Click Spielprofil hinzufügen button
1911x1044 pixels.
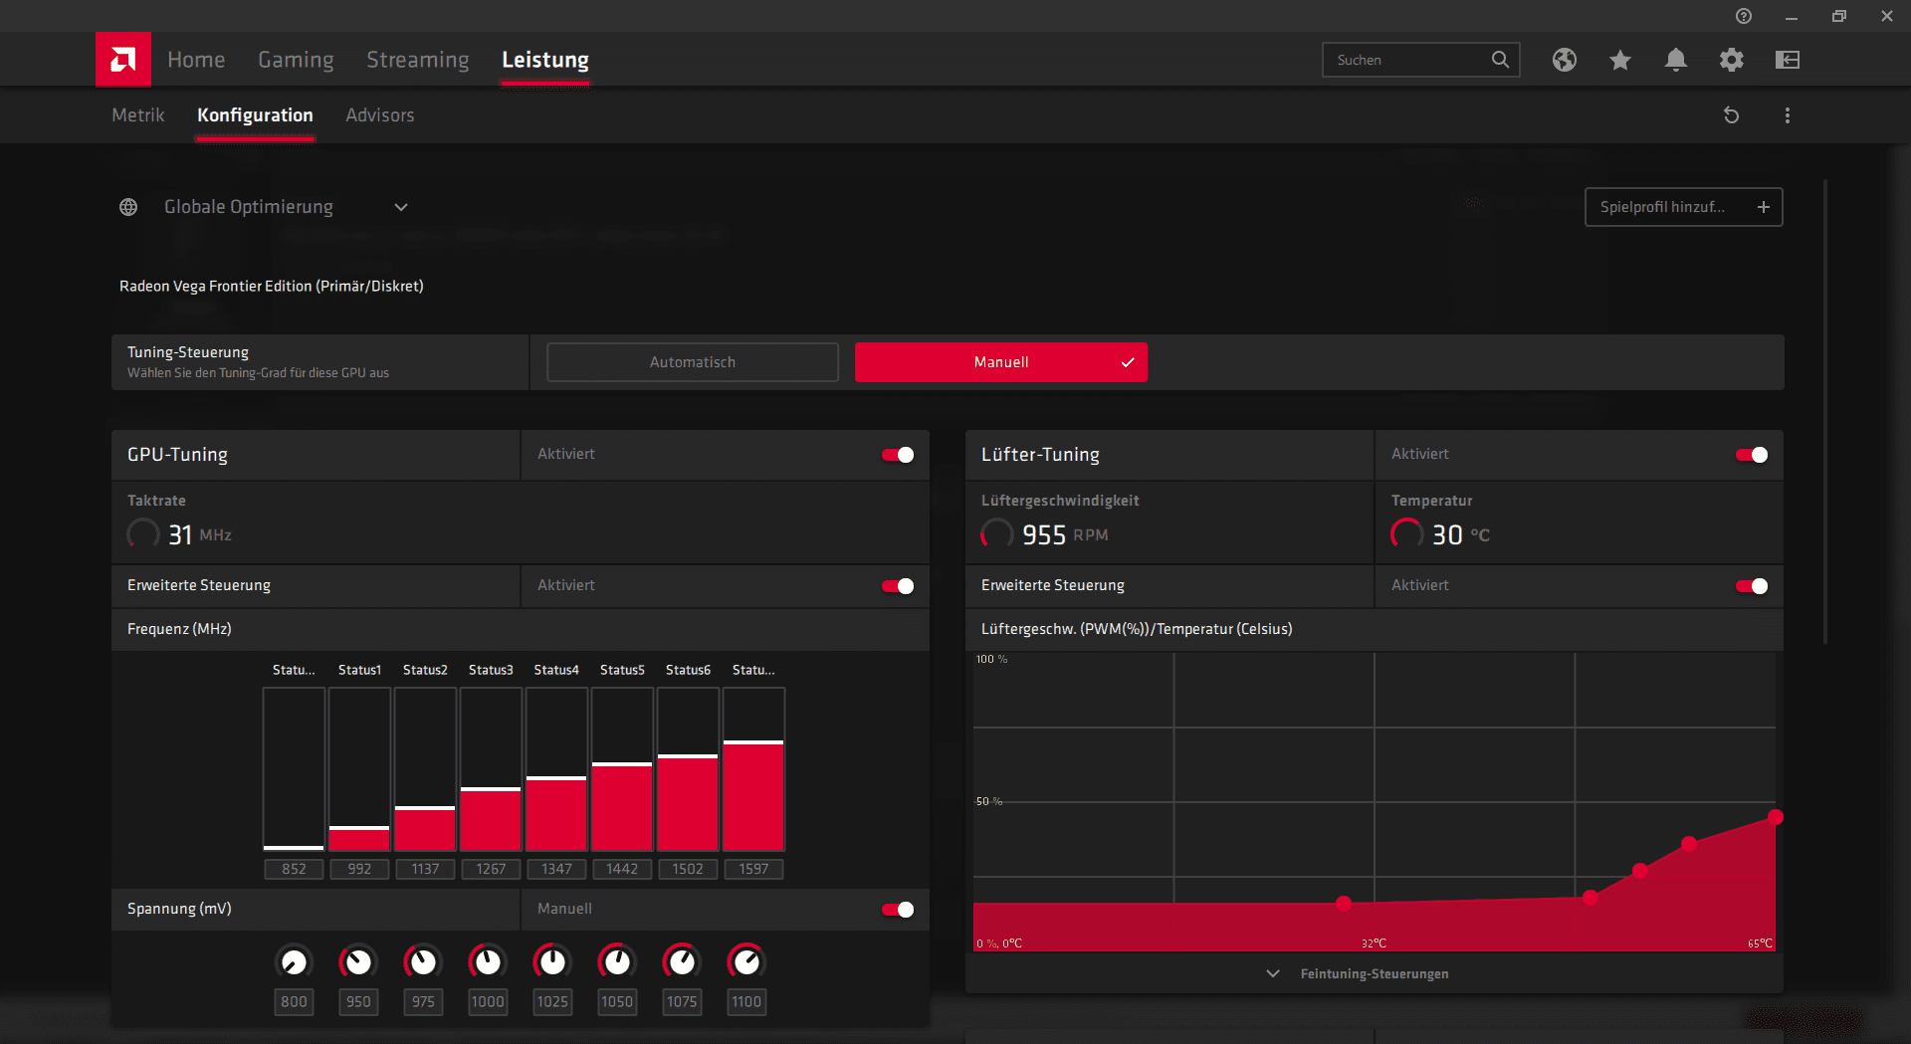(x=1683, y=207)
